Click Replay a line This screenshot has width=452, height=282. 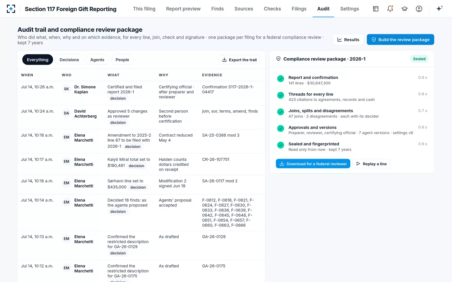click(x=371, y=164)
